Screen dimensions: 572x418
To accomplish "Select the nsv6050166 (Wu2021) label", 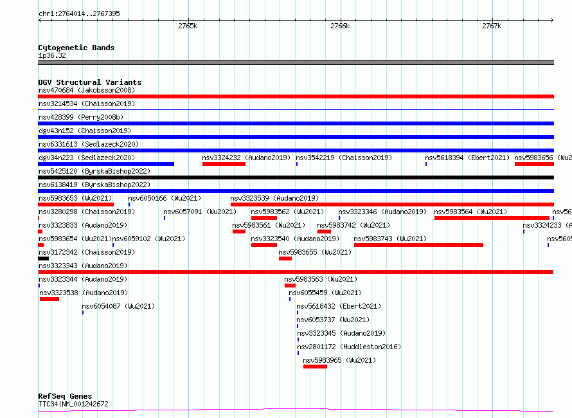I will click(x=165, y=198).
